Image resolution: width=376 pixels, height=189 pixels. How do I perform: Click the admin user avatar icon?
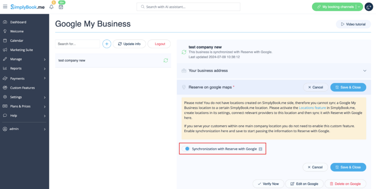coord(5,129)
